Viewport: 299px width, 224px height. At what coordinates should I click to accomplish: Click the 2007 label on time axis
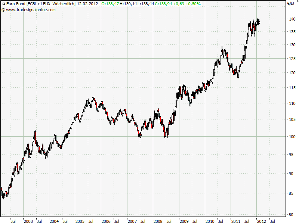coord(132,221)
